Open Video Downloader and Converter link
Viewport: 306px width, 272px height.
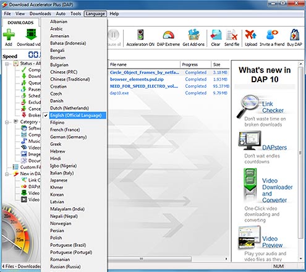click(x=277, y=190)
